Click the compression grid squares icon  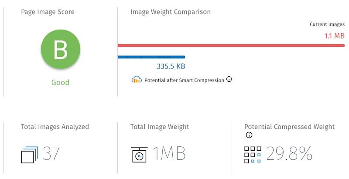click(253, 154)
